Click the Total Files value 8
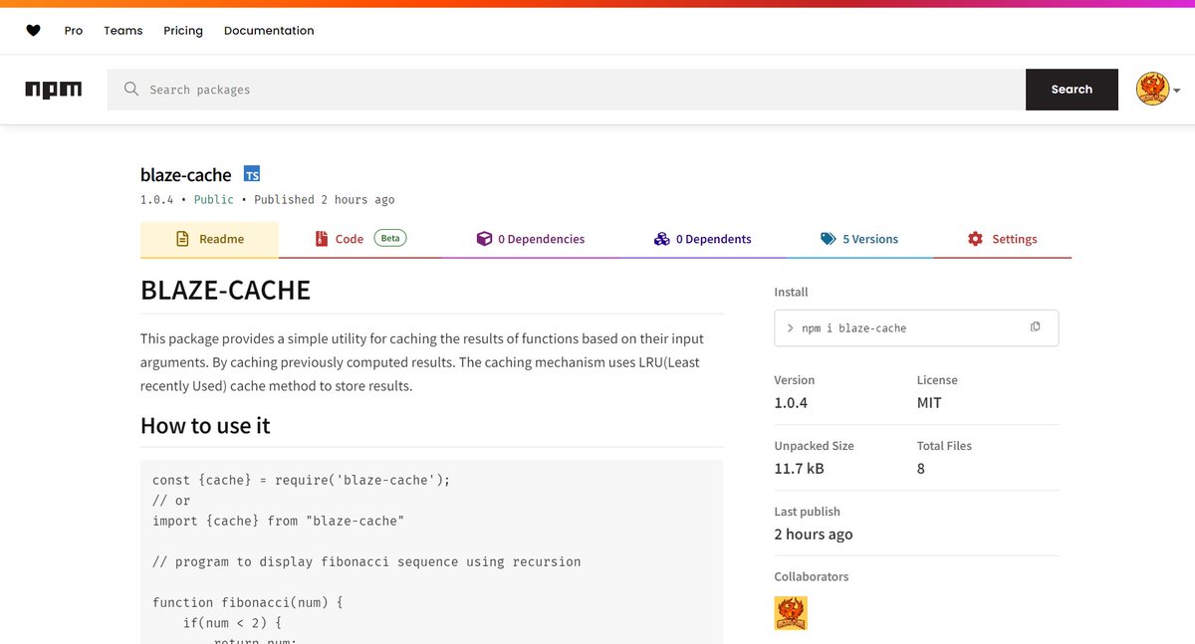This screenshot has width=1195, height=644. [x=921, y=469]
